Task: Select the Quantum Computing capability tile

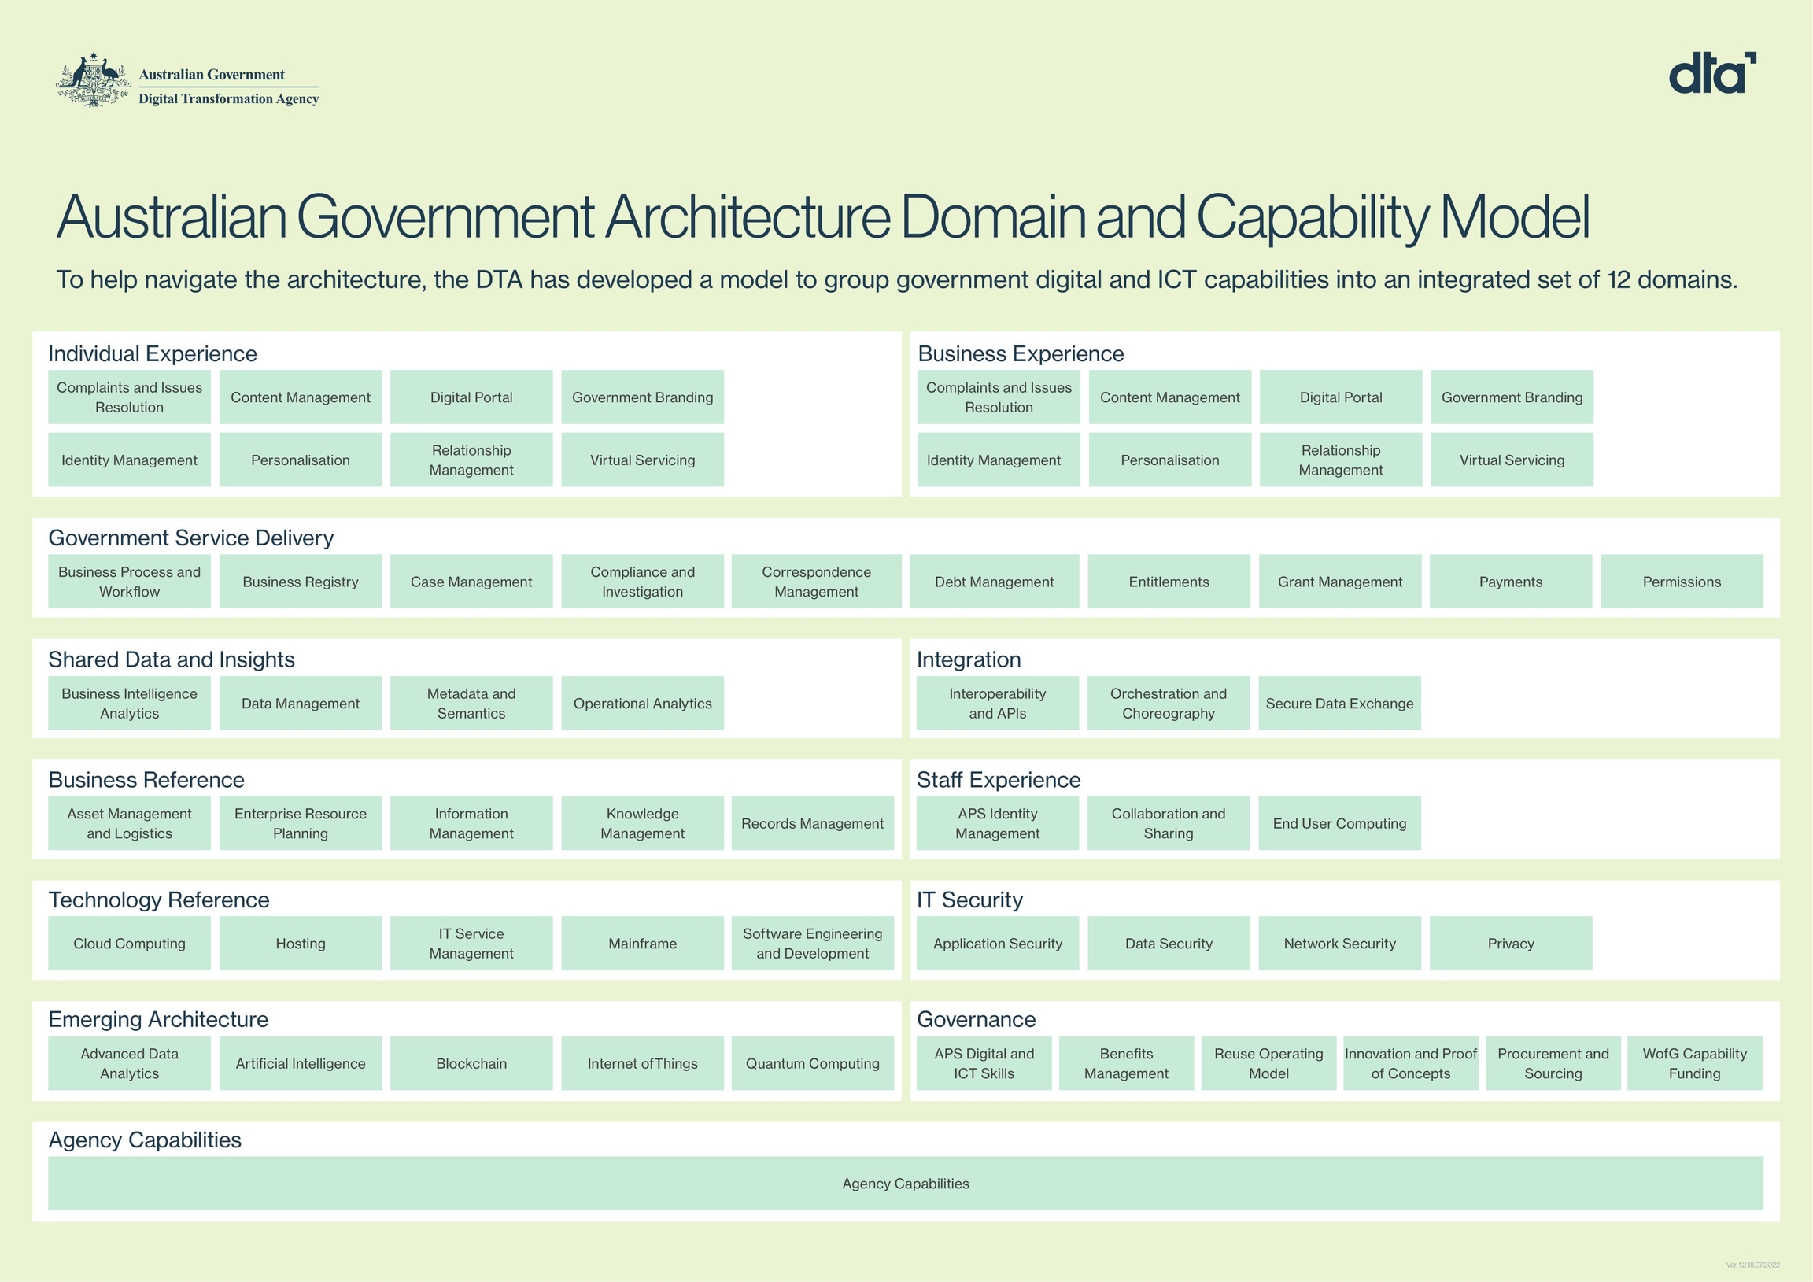Action: [x=813, y=1063]
